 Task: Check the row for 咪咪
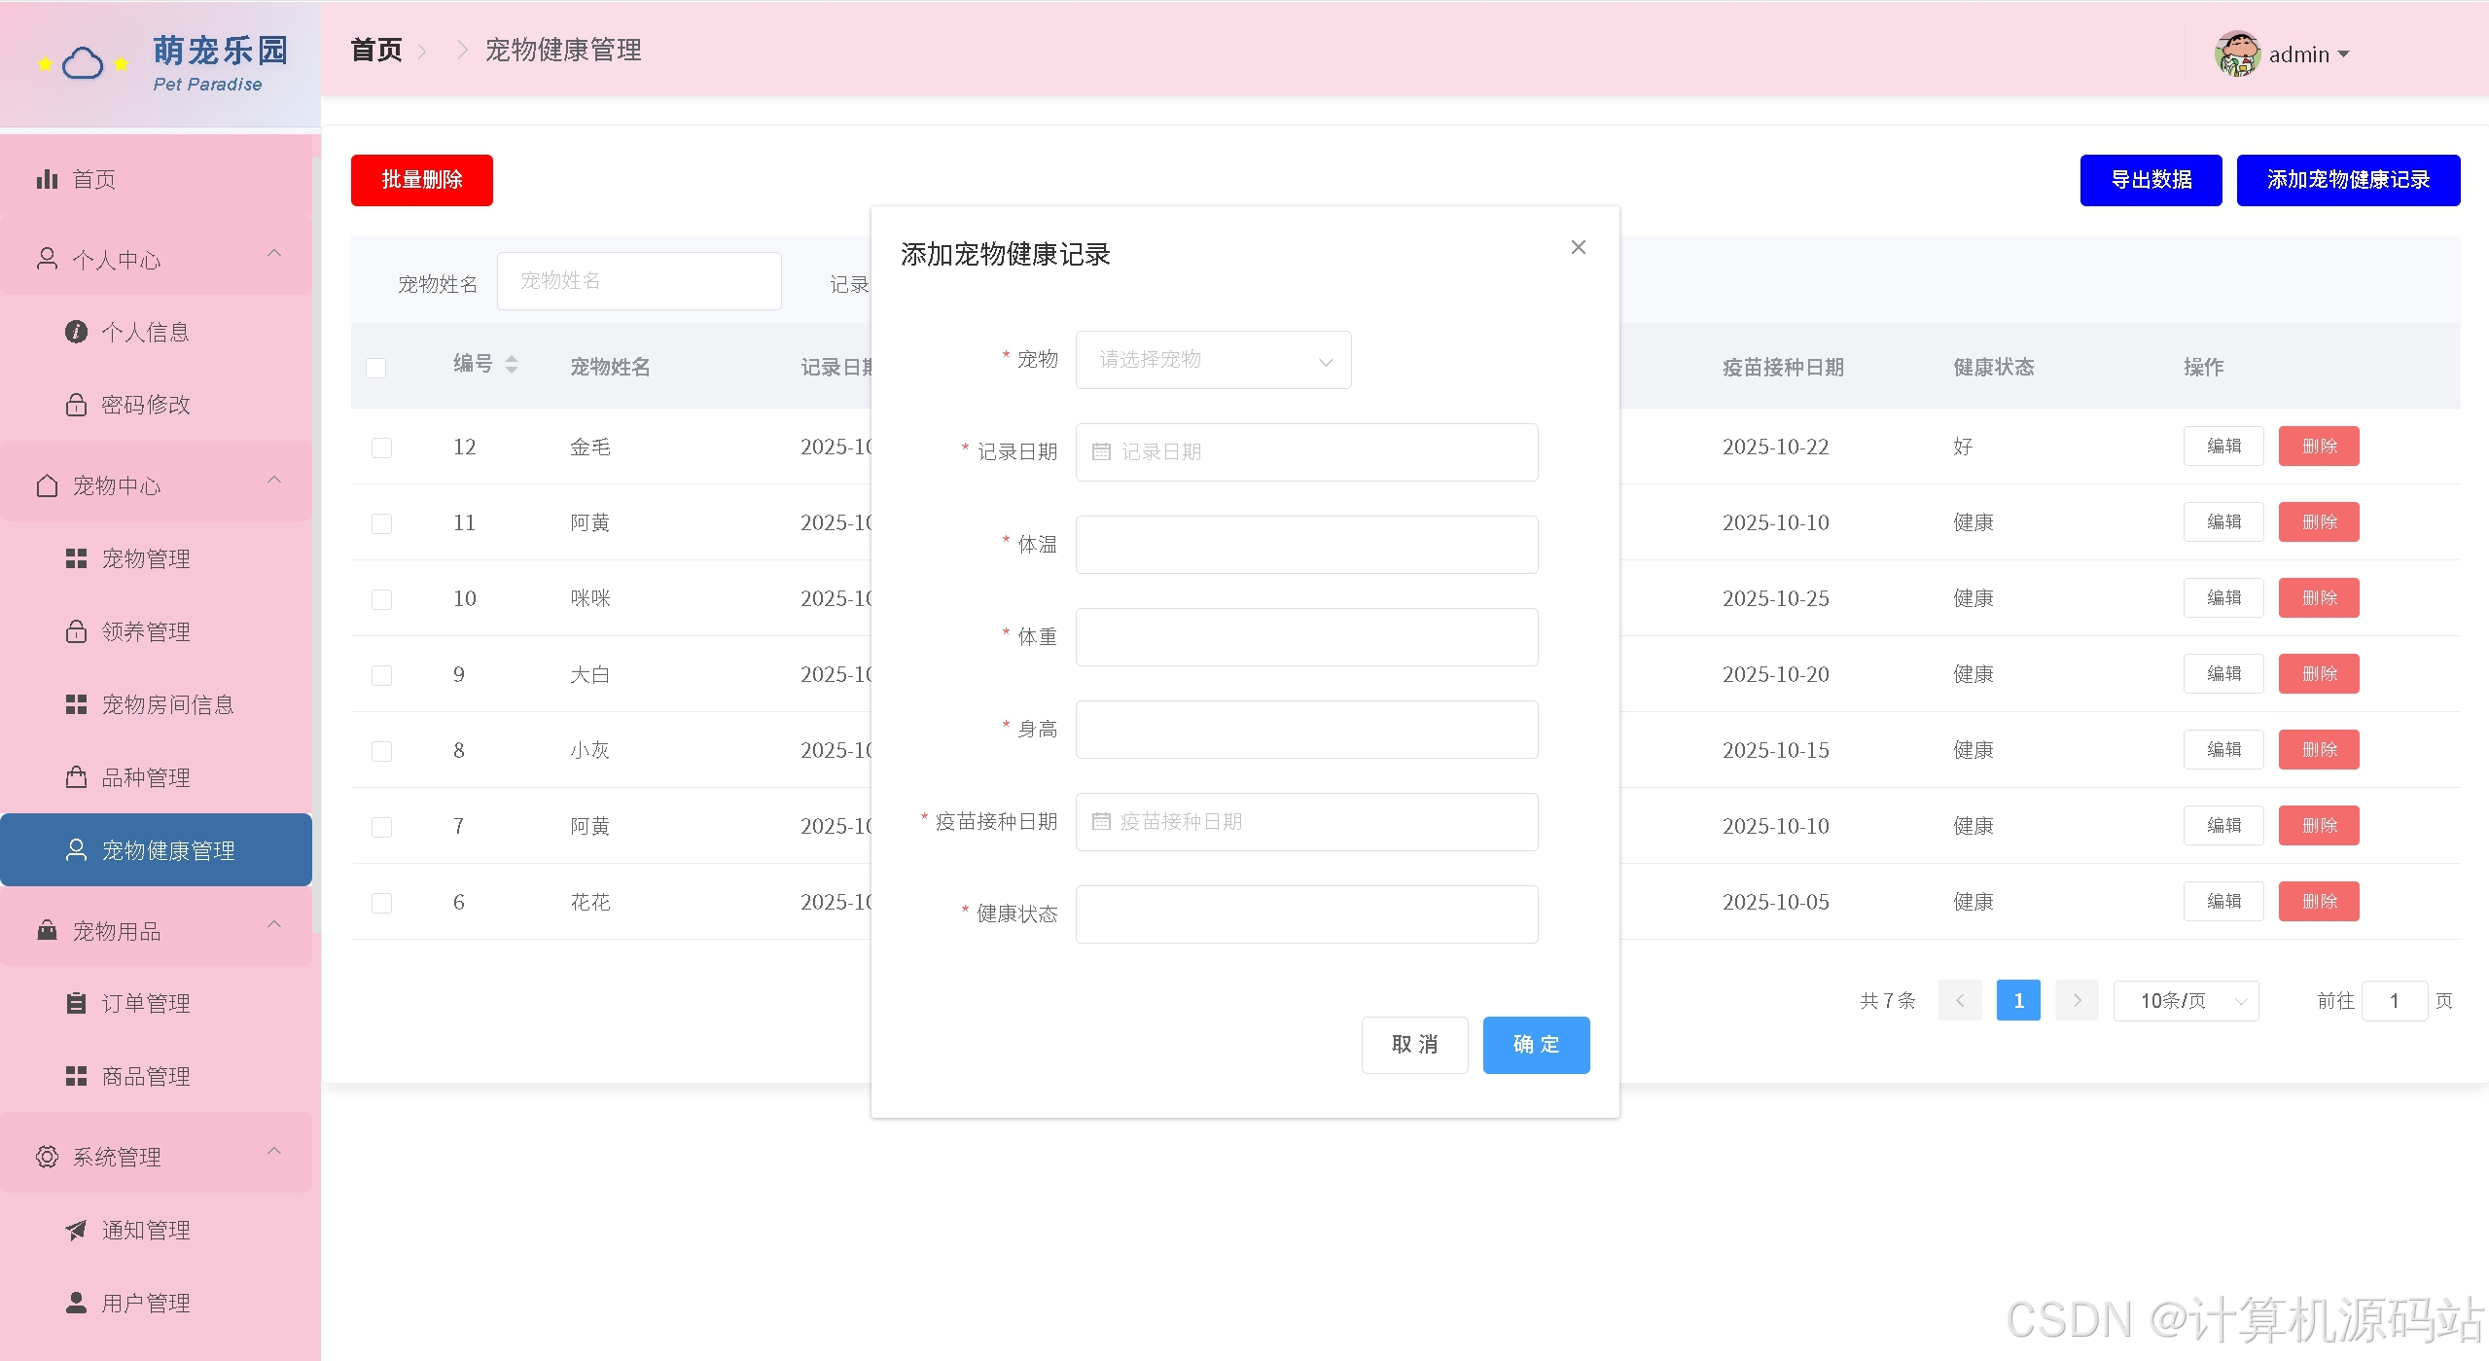(381, 599)
